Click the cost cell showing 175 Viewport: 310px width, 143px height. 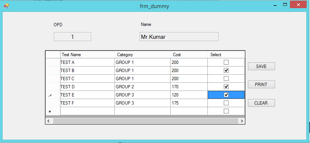[x=189, y=103]
